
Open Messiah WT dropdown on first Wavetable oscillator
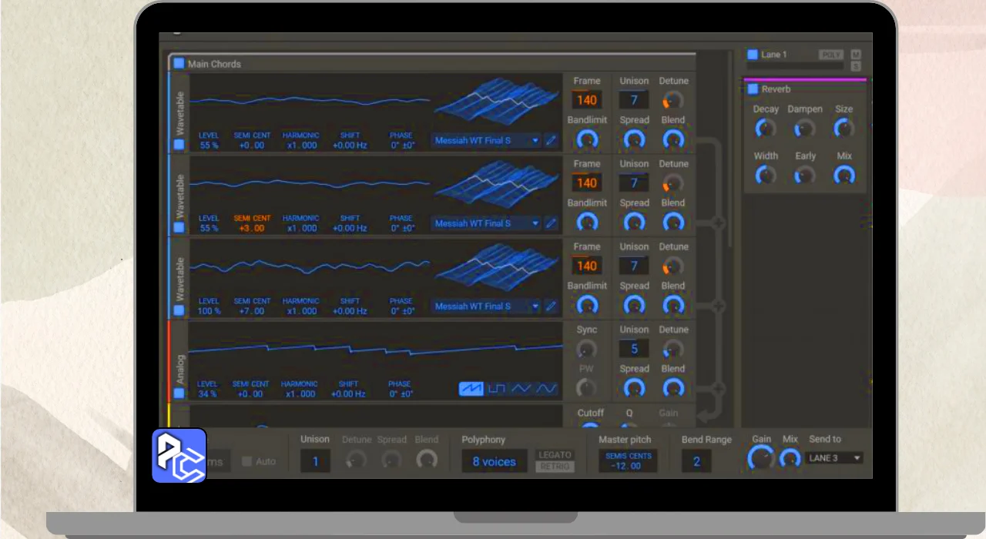486,140
